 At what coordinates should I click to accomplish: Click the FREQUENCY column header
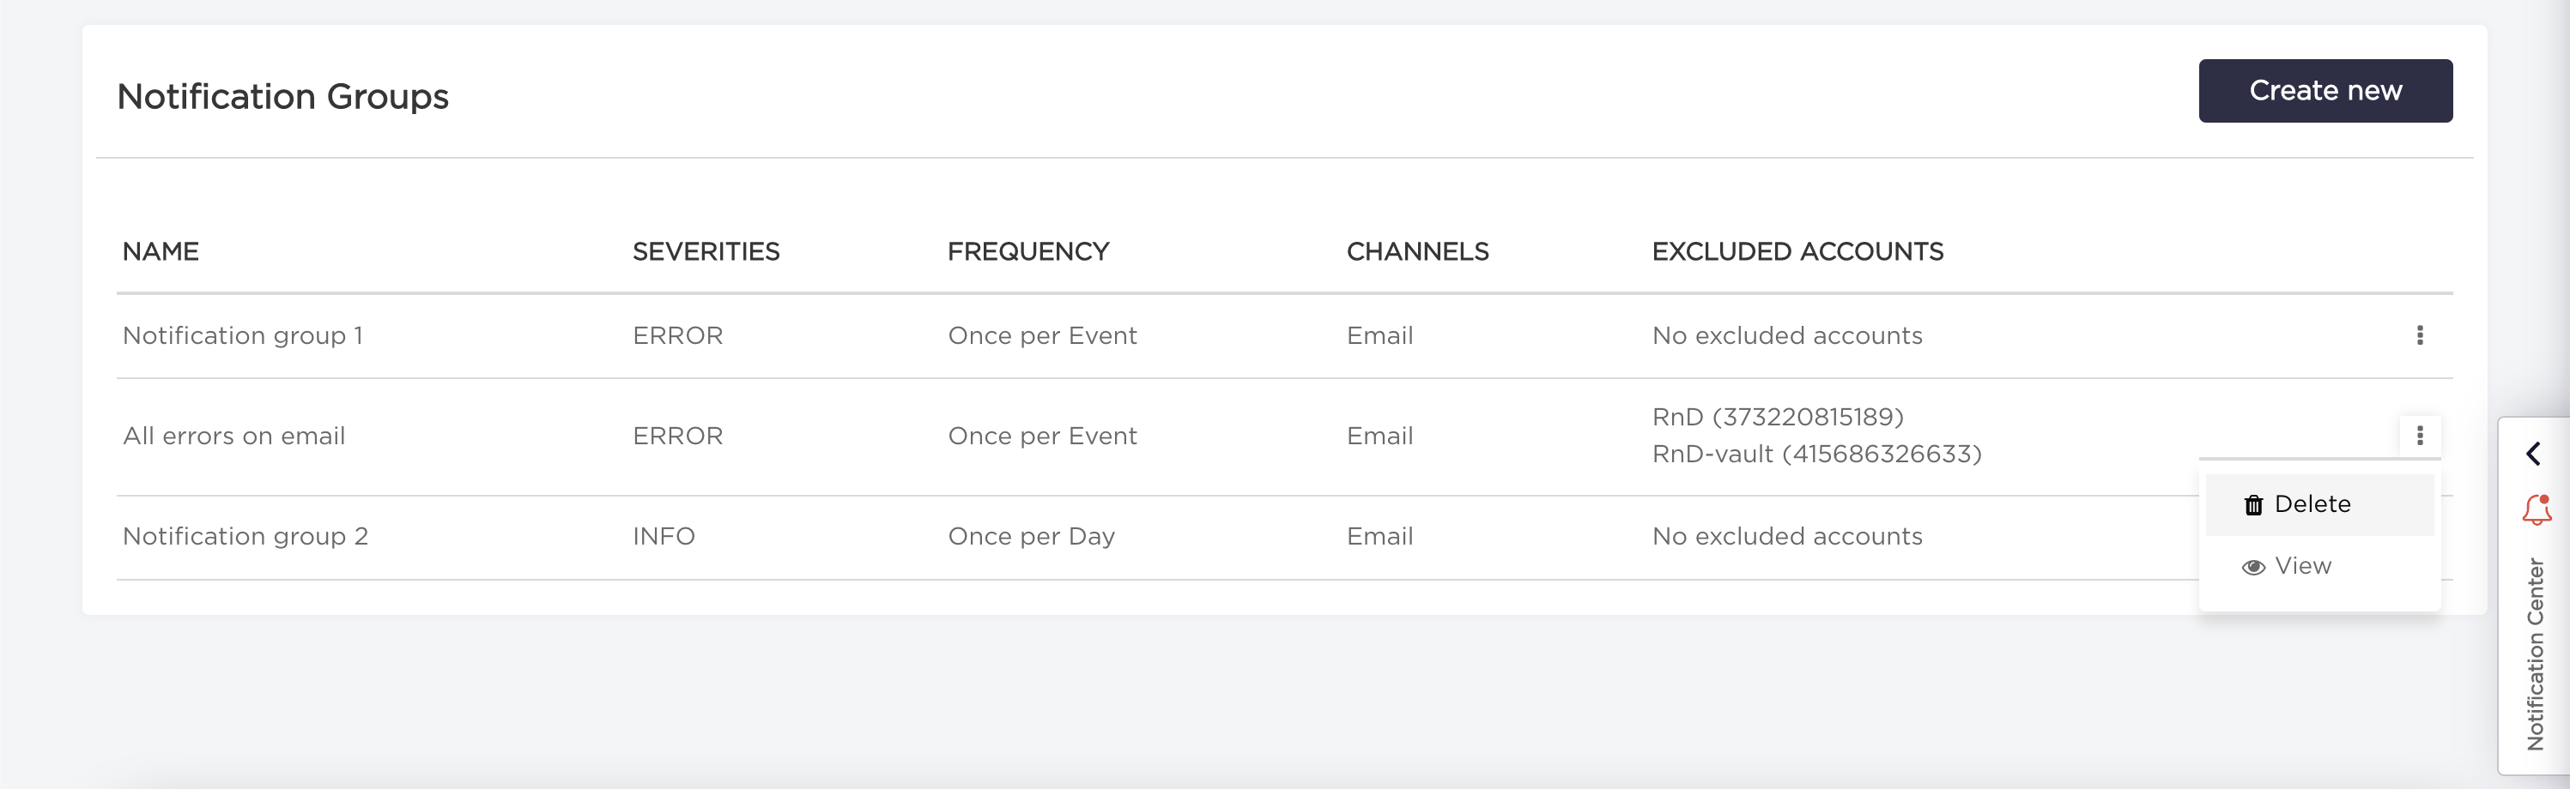click(1027, 252)
